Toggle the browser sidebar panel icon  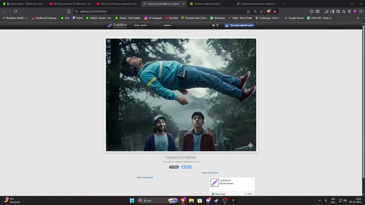tap(332, 11)
